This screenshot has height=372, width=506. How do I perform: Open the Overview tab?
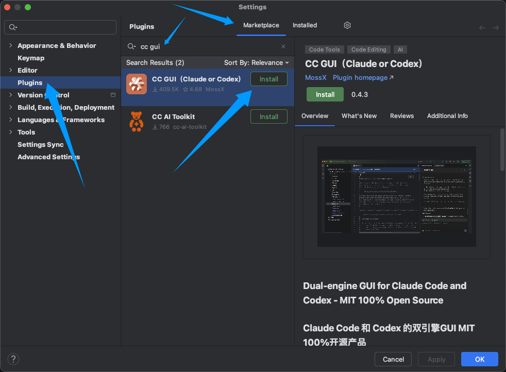click(315, 116)
